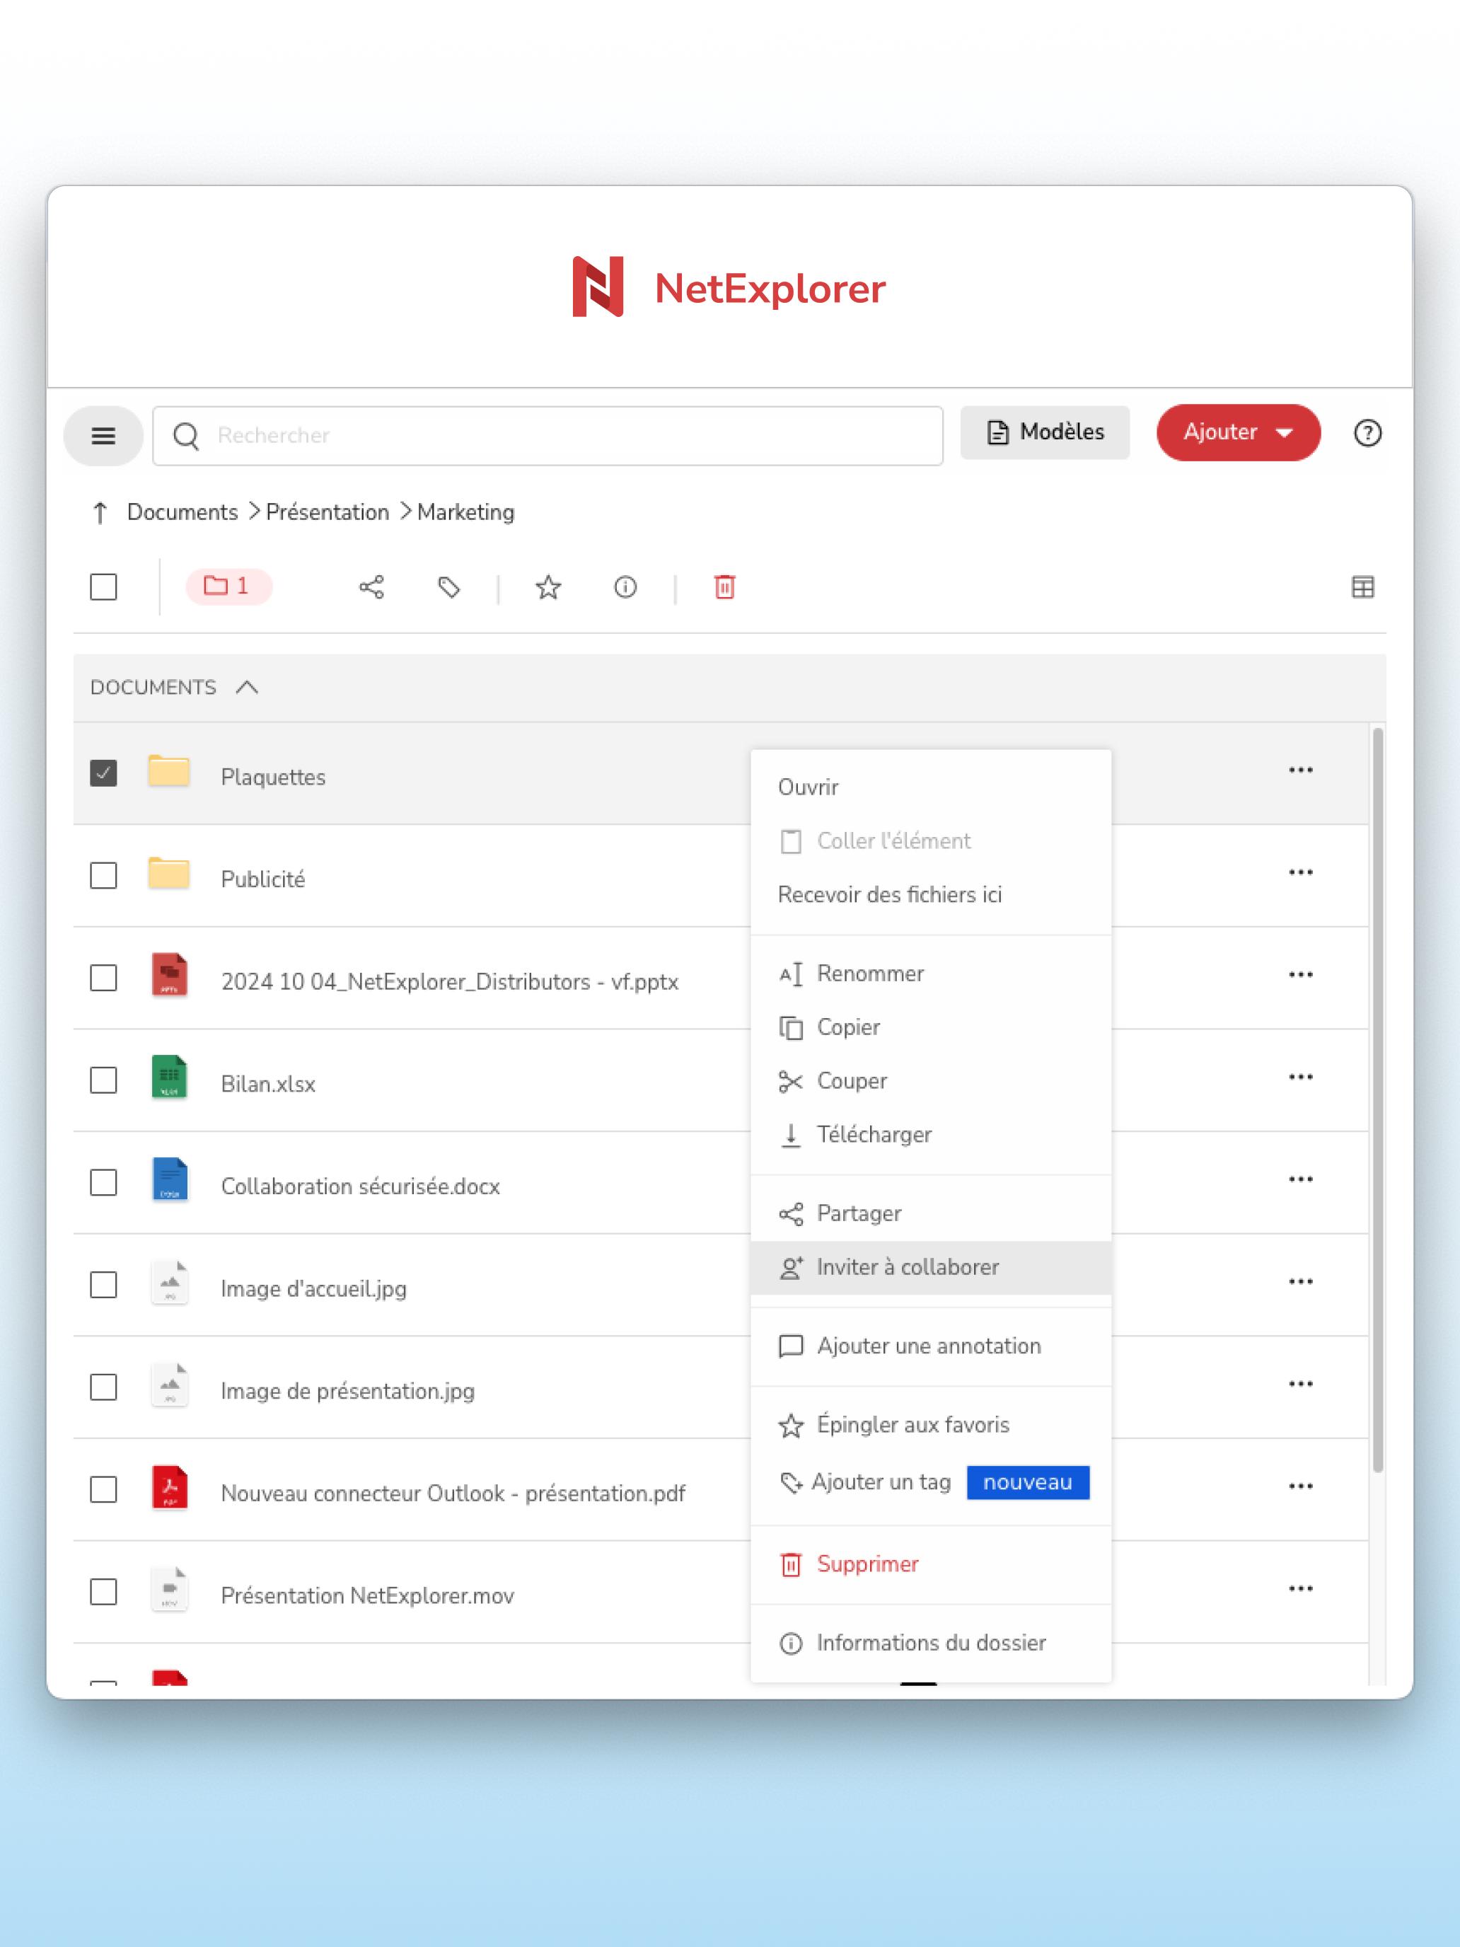Viewport: 1460px width, 1947px height.
Task: Open more options for Bilan.xlsx row
Action: [x=1301, y=1077]
